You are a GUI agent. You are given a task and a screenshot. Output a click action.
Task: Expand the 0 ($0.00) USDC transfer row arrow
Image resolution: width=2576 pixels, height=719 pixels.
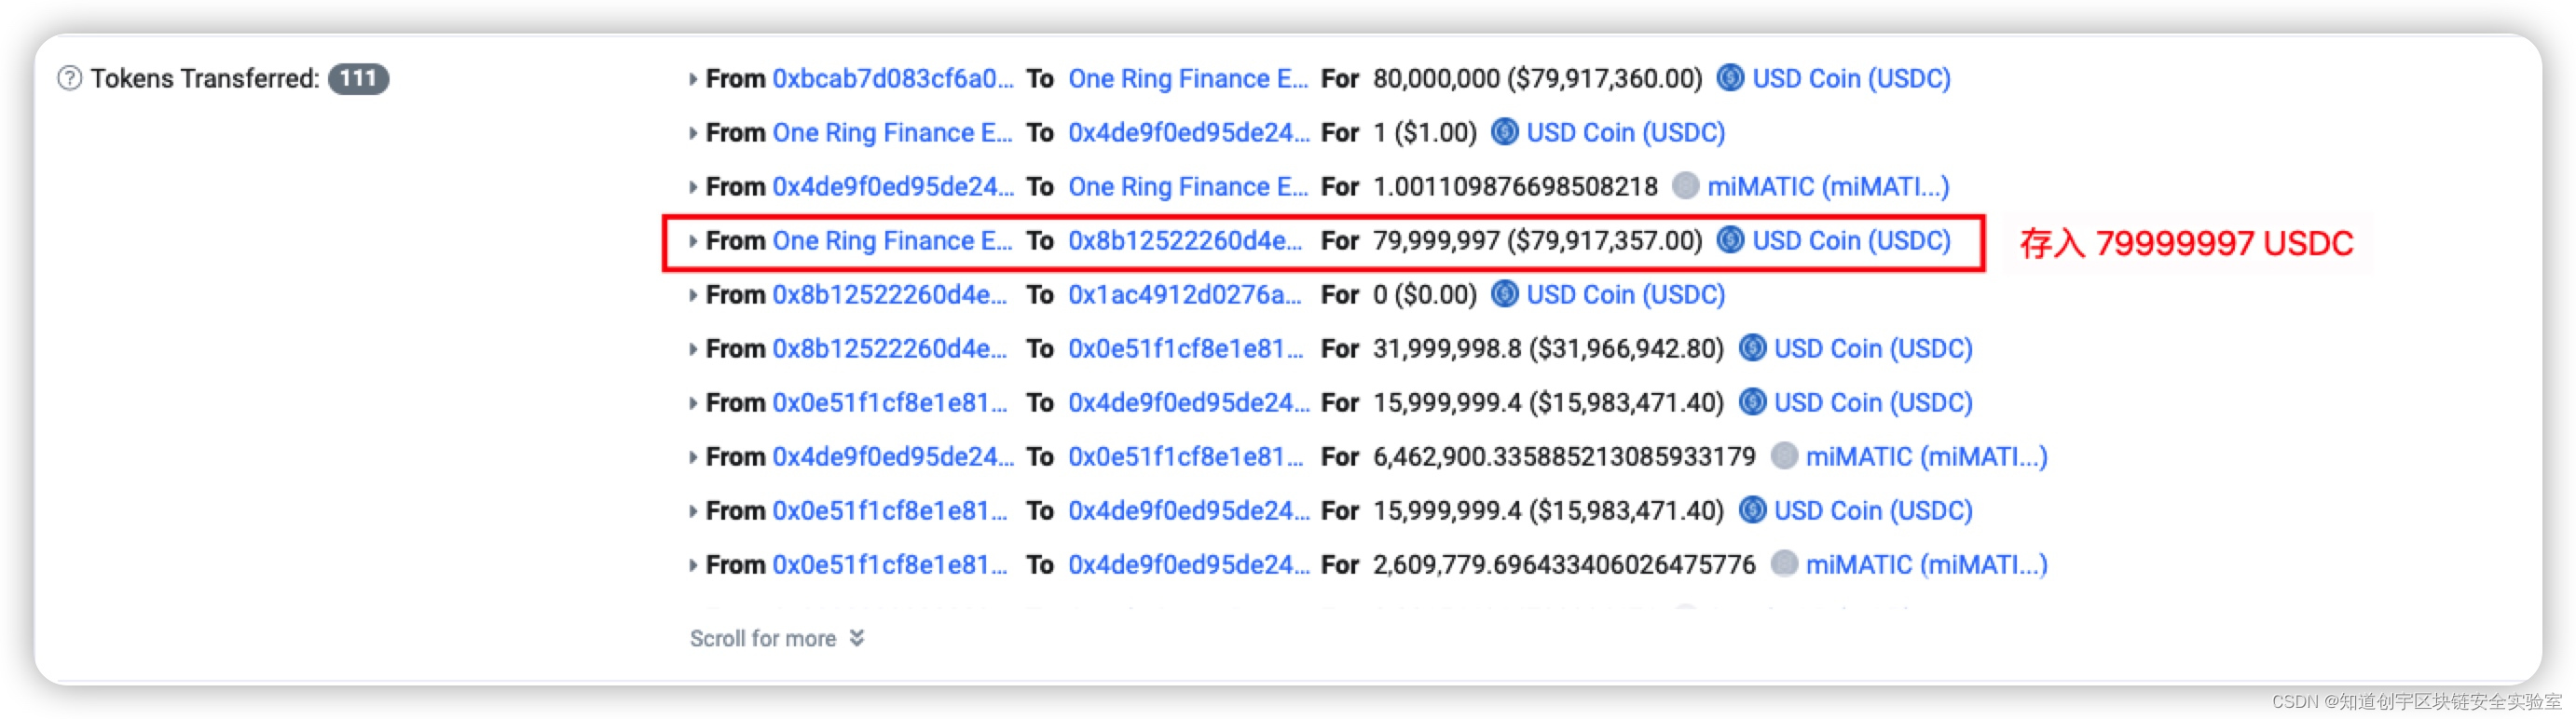tap(692, 295)
